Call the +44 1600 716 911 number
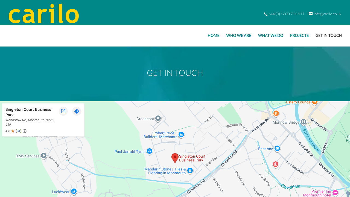 [284, 14]
